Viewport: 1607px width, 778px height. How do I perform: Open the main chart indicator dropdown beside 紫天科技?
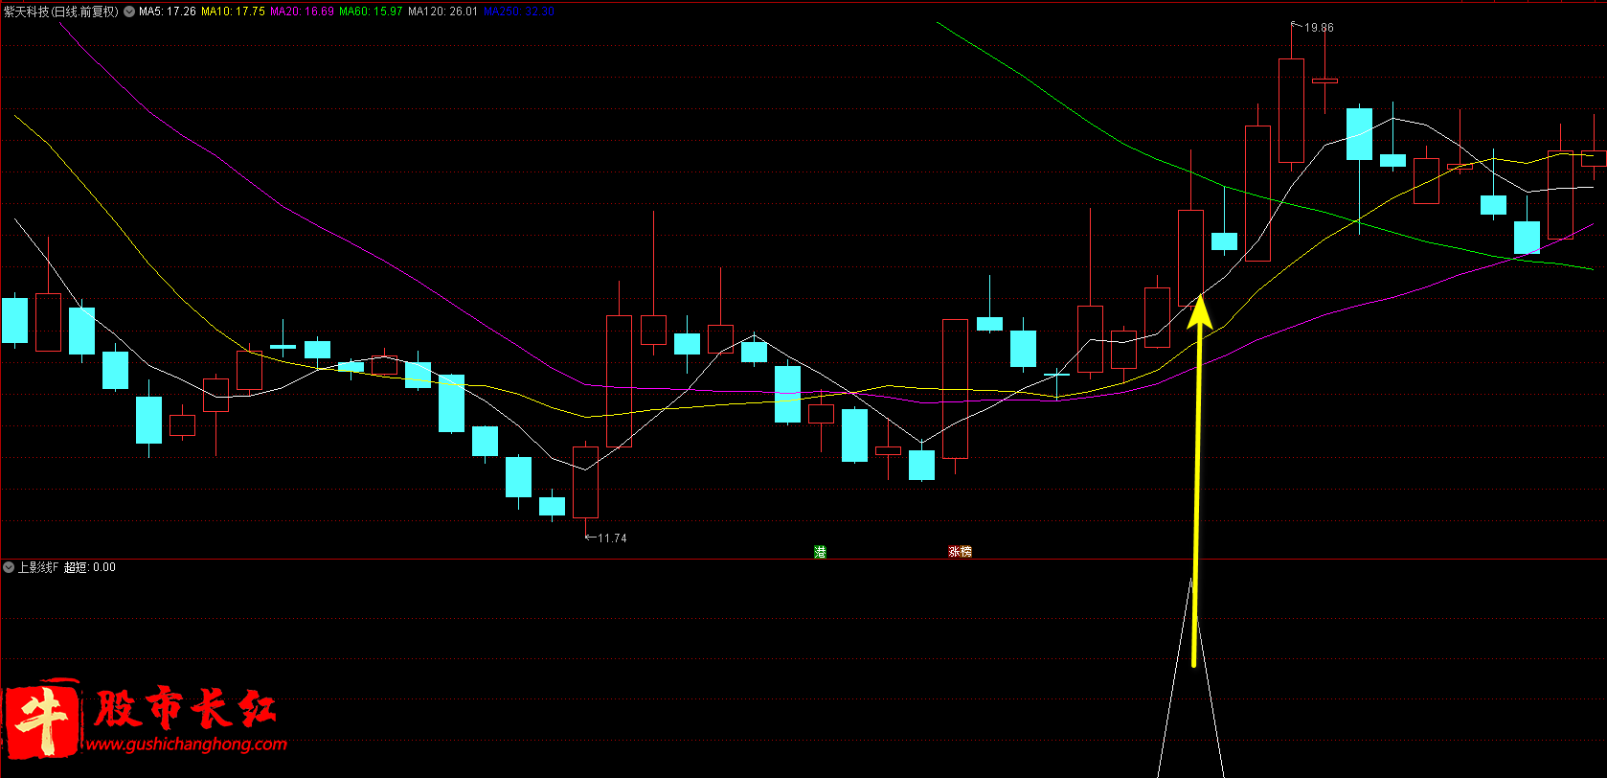tap(129, 11)
